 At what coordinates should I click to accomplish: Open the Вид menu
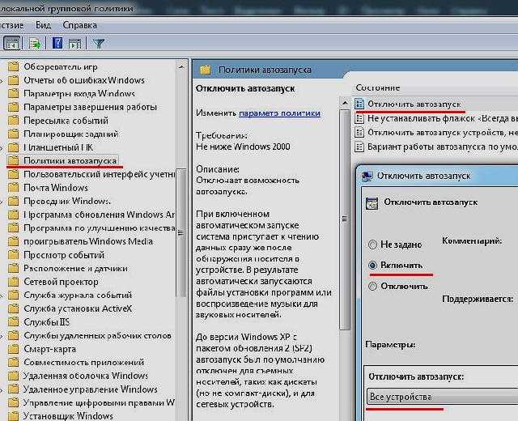[x=43, y=25]
